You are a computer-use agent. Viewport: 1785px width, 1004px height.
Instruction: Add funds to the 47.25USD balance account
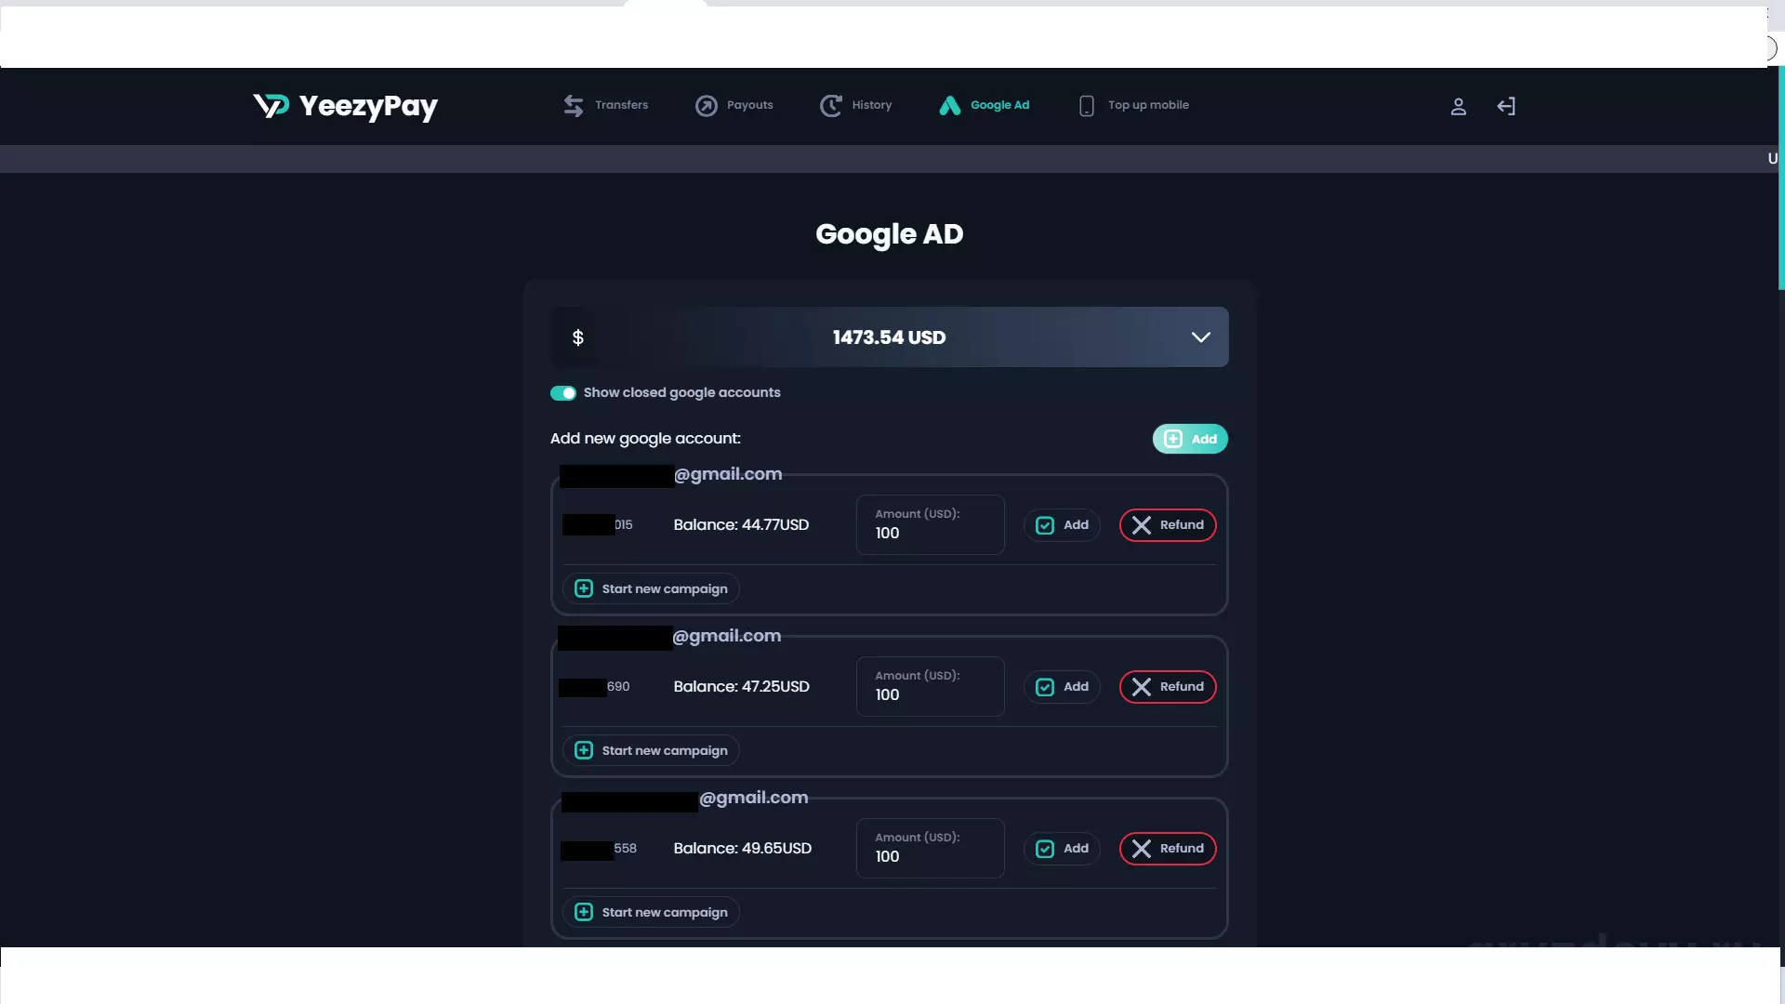[x=1062, y=687]
